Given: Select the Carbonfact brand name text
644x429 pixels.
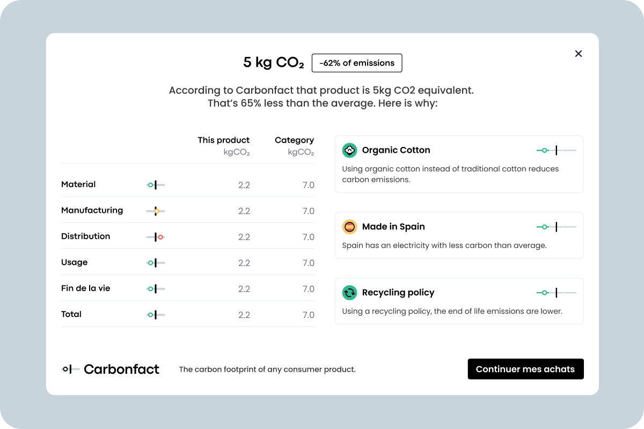Looking at the screenshot, I should [x=122, y=369].
